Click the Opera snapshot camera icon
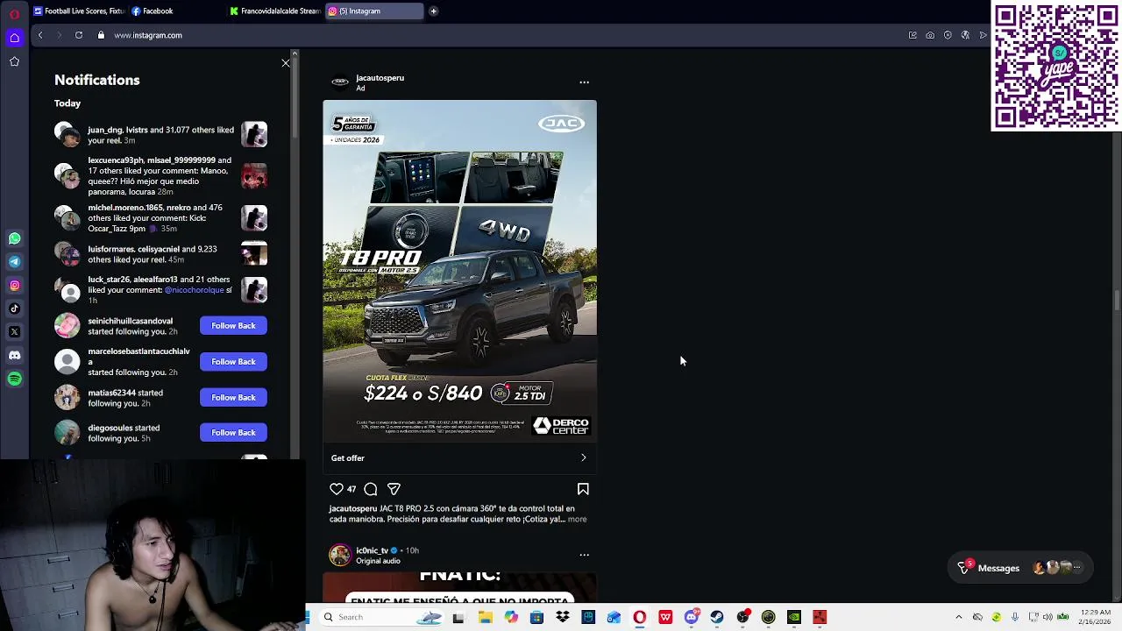 pos(930,35)
